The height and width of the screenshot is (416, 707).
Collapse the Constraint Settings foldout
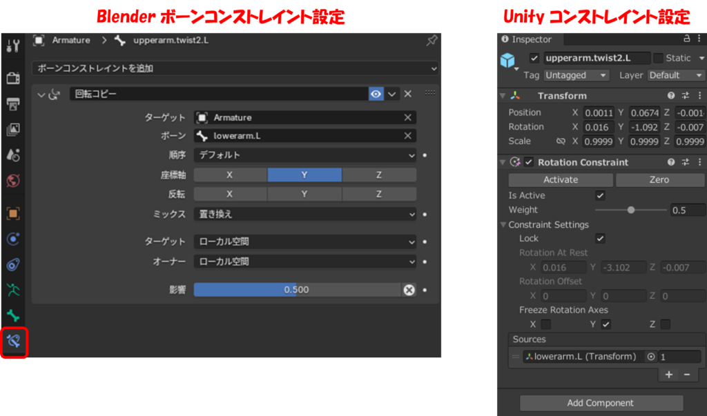(503, 225)
